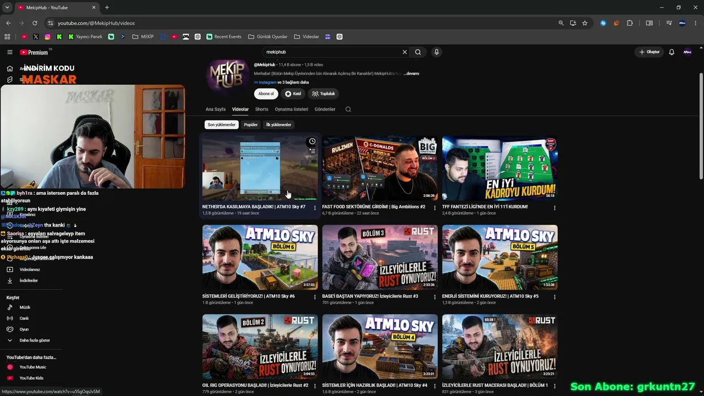This screenshot has width=704, height=396.
Task: Bookmark this page with the star
Action: tap(585, 23)
